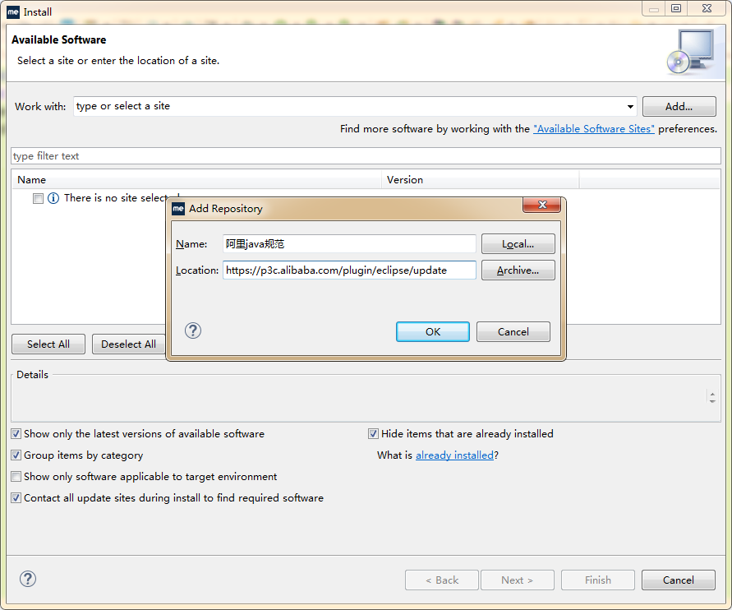Image resolution: width=732 pixels, height=610 pixels.
Task: Click the < Back button
Action: pyautogui.click(x=442, y=580)
